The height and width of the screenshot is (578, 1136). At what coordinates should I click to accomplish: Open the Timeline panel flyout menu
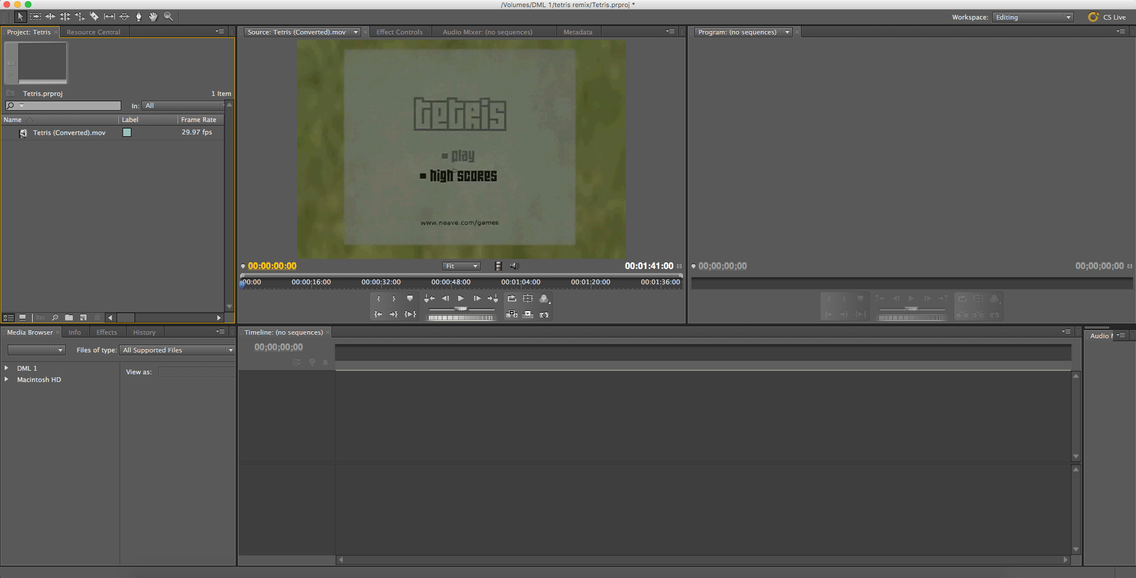1066,332
